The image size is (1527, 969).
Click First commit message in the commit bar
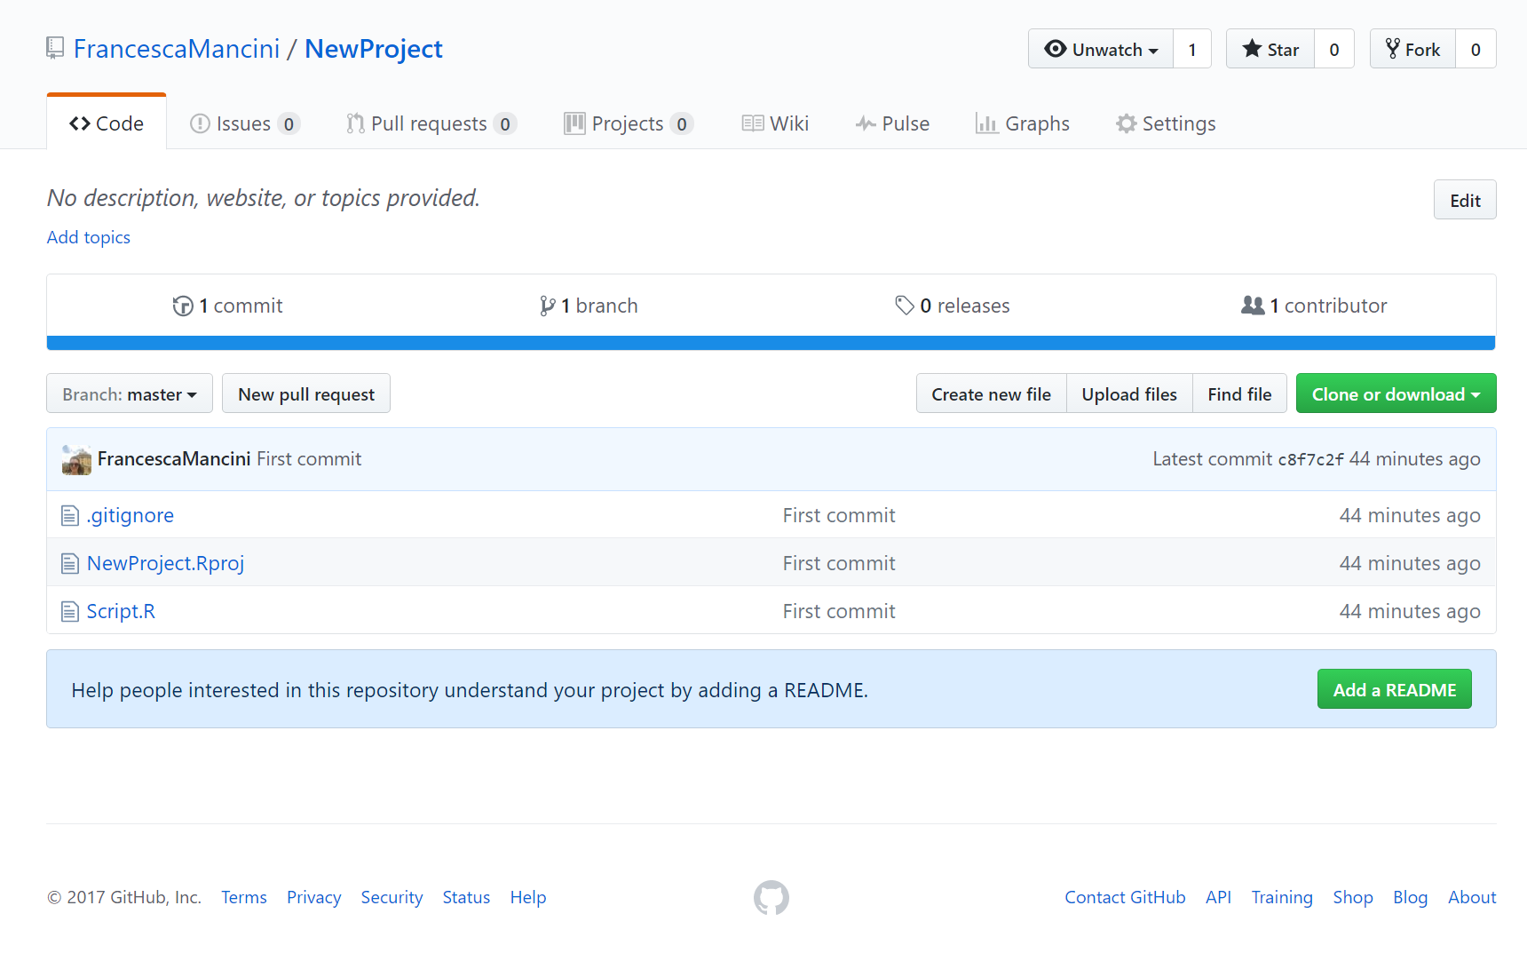(309, 459)
